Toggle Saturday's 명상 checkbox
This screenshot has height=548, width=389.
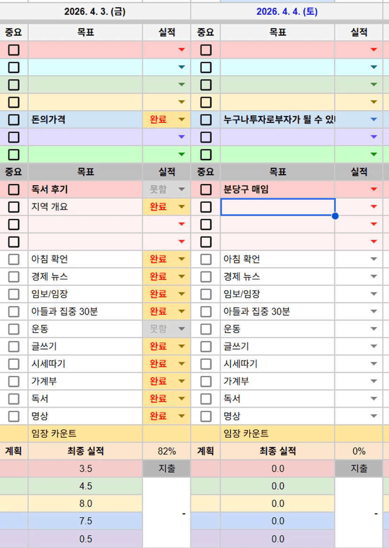pyautogui.click(x=206, y=416)
